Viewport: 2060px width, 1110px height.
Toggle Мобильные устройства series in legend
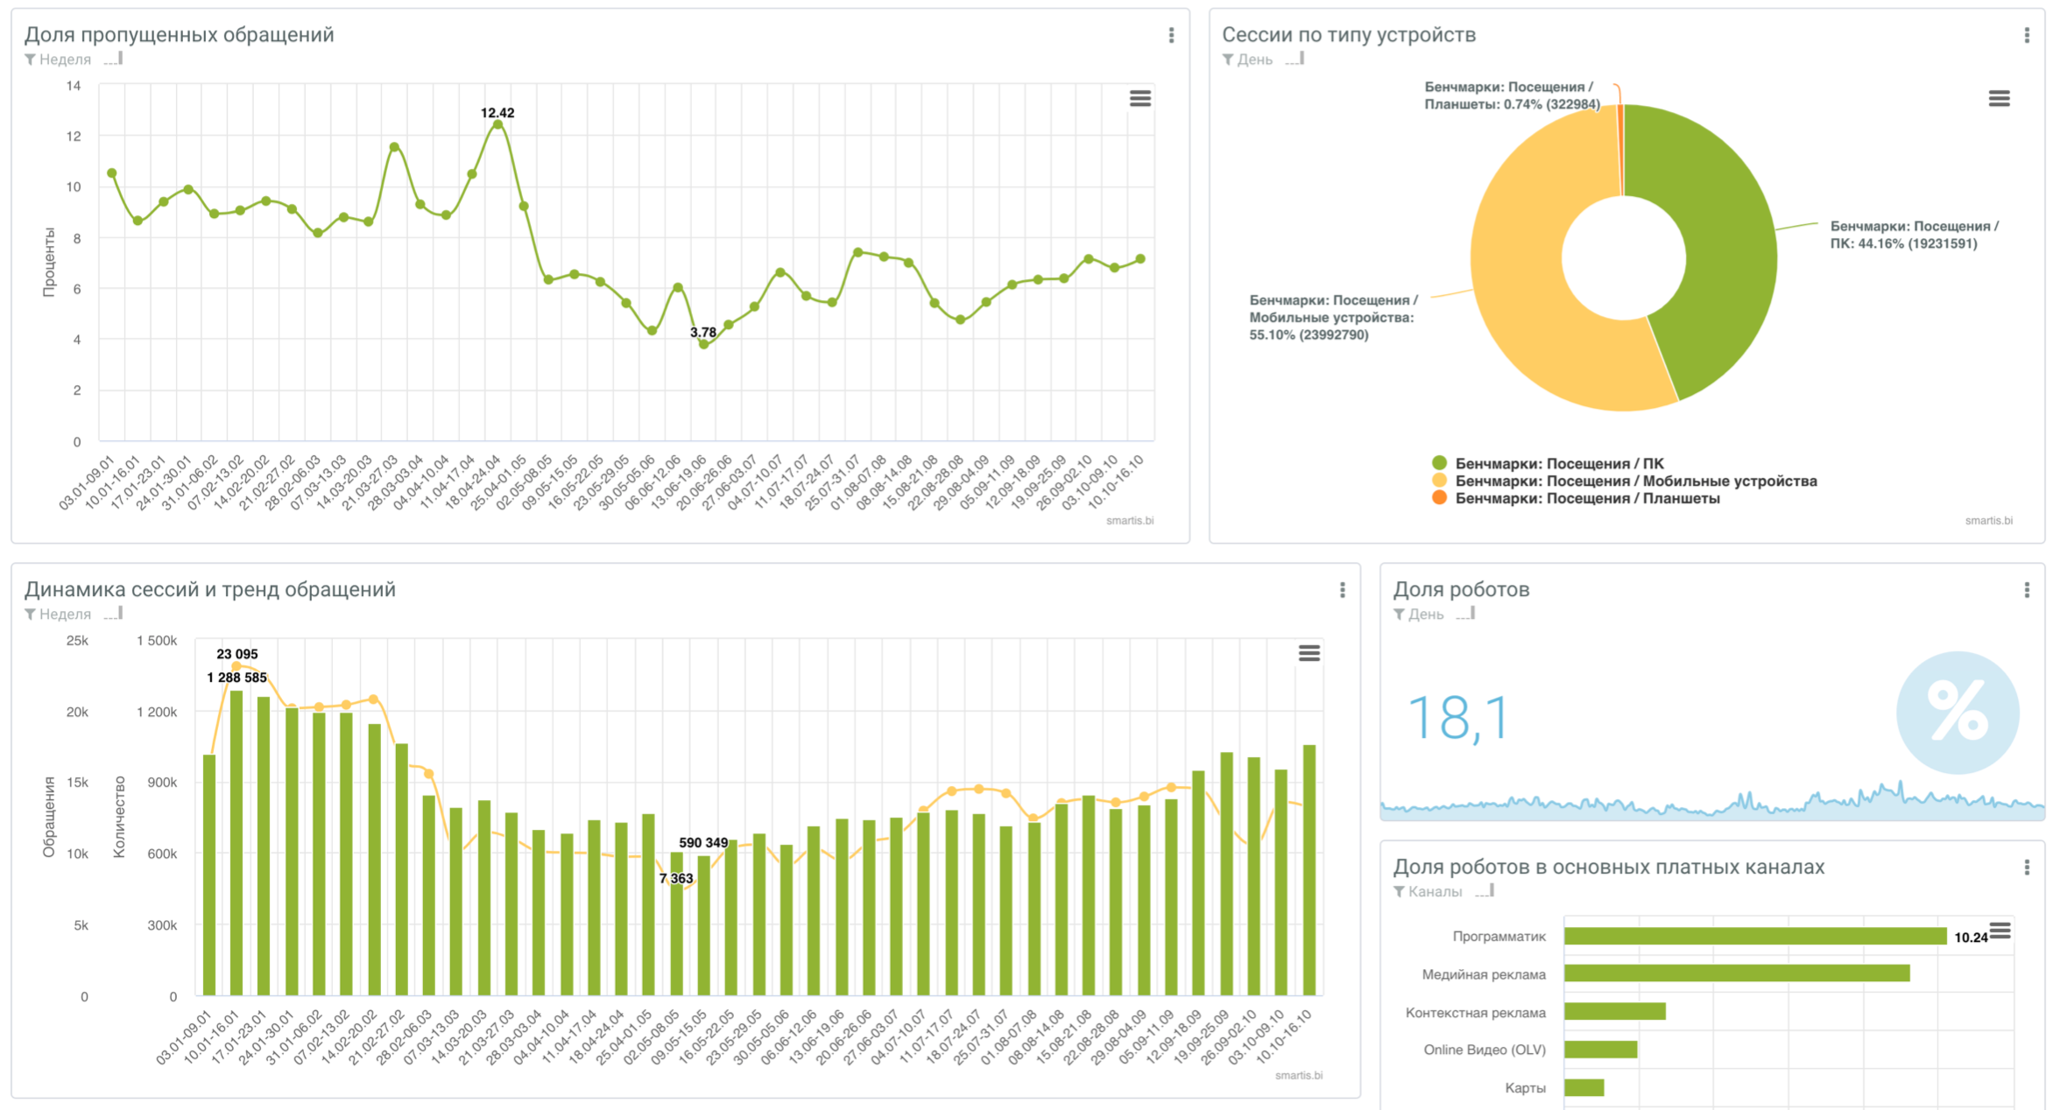click(x=1634, y=481)
